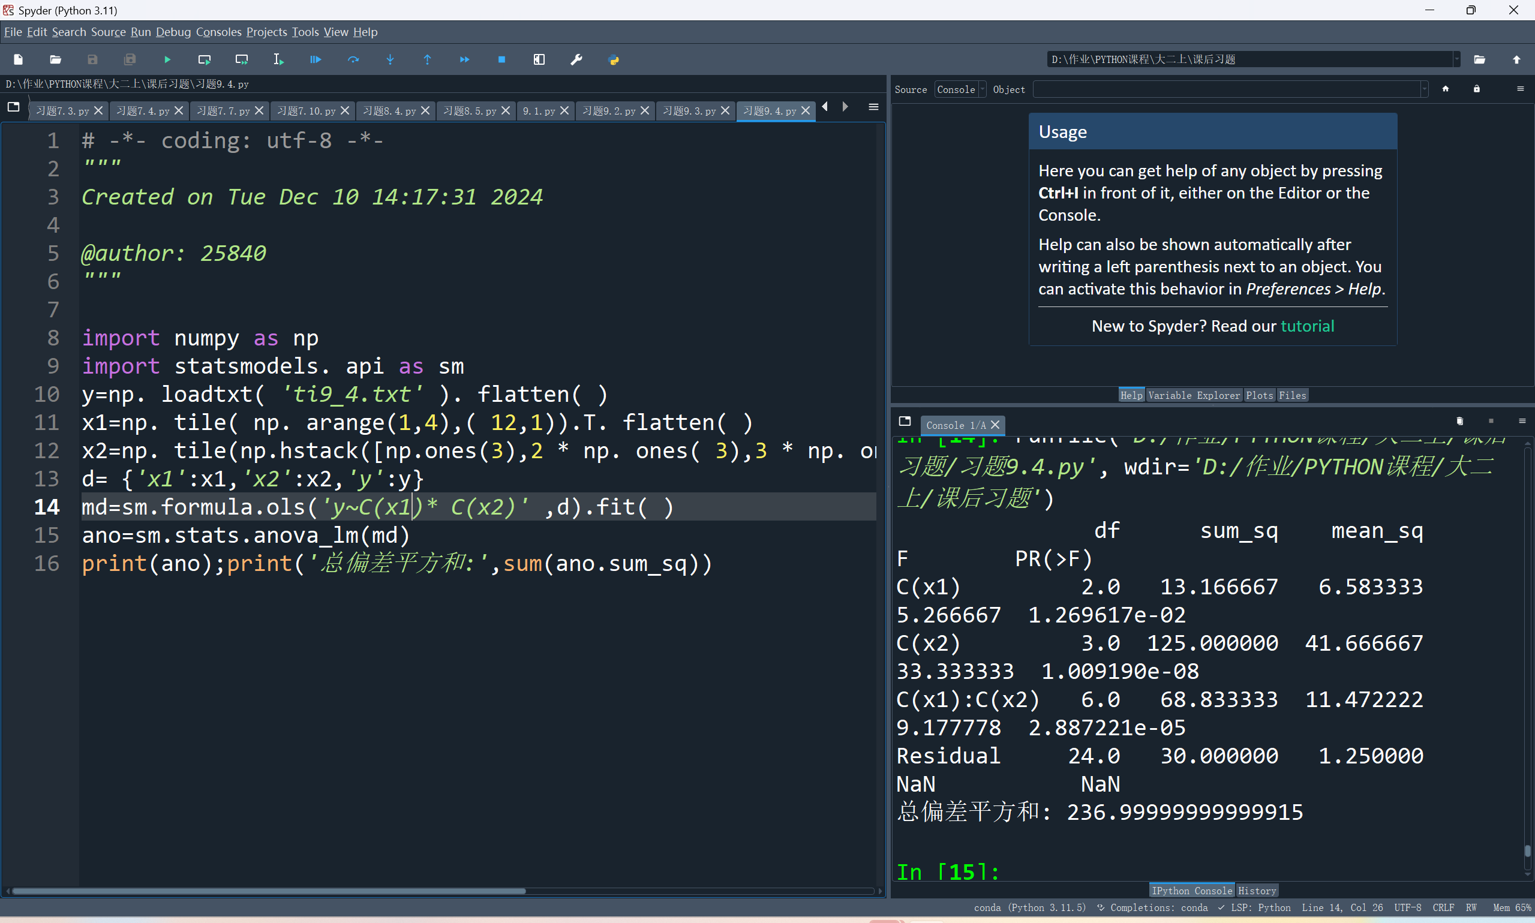Click the Maximize current pane icon
Viewport: 1535px width, 923px height.
(x=539, y=60)
